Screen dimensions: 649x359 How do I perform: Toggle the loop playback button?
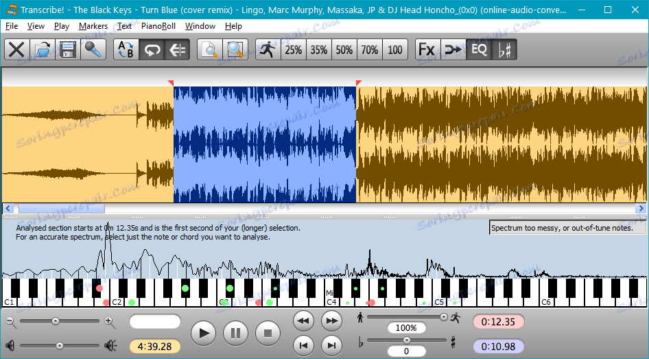point(152,49)
